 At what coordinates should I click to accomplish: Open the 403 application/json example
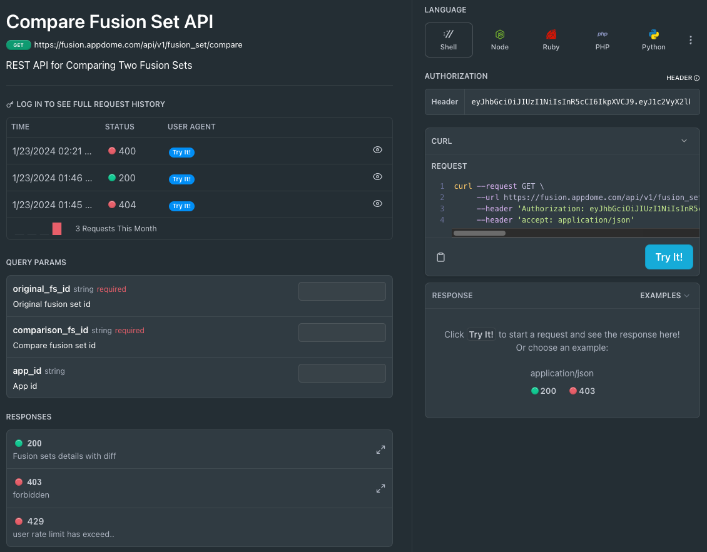581,391
